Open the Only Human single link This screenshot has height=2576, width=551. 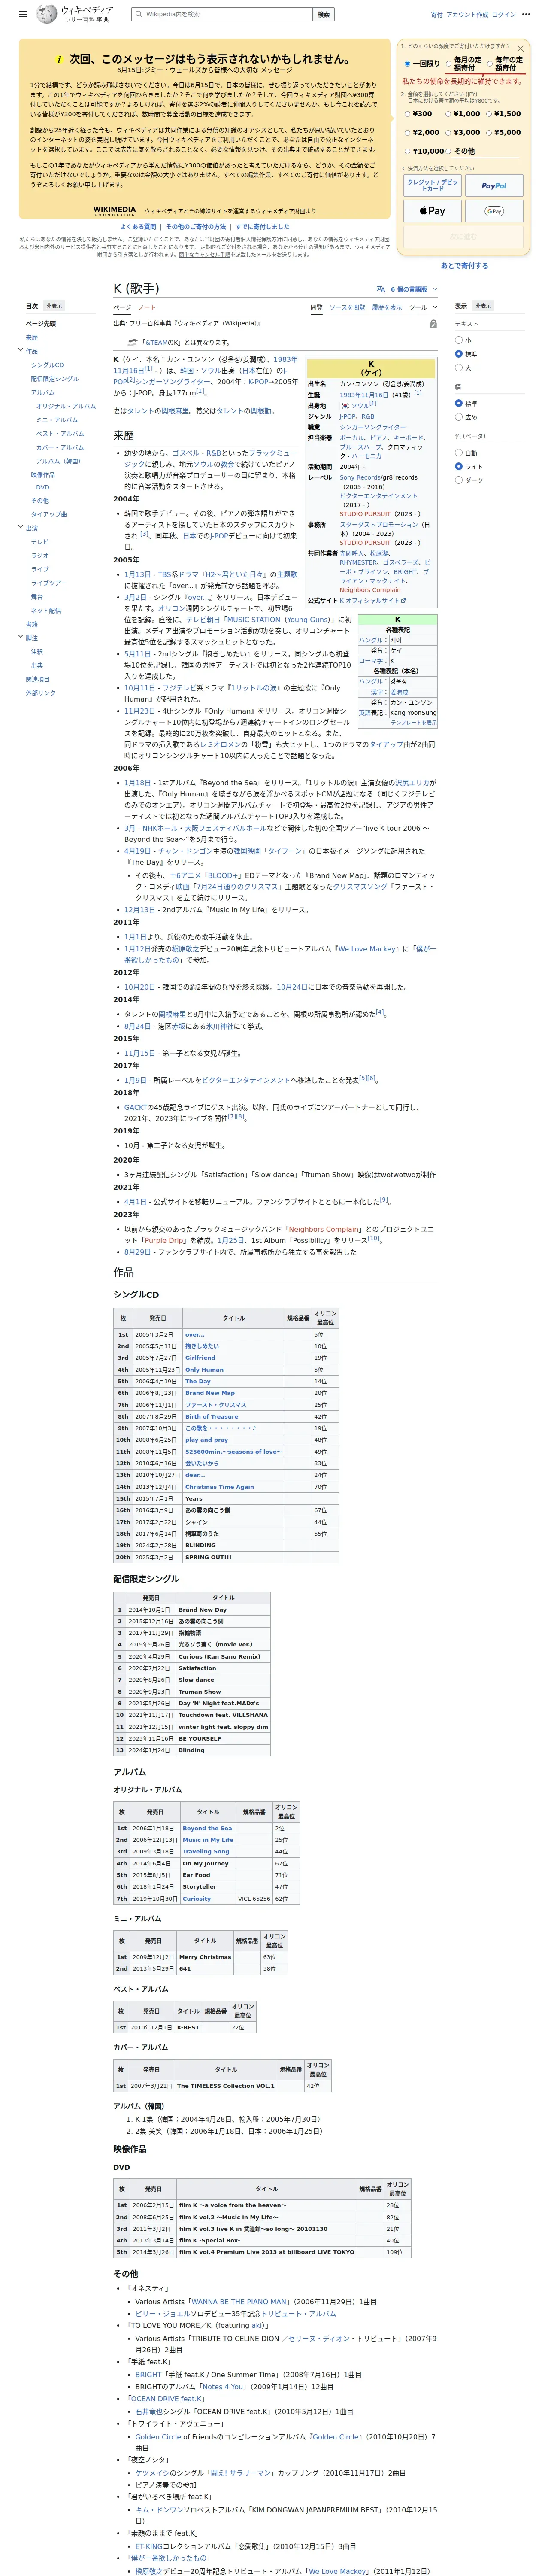204,1370
